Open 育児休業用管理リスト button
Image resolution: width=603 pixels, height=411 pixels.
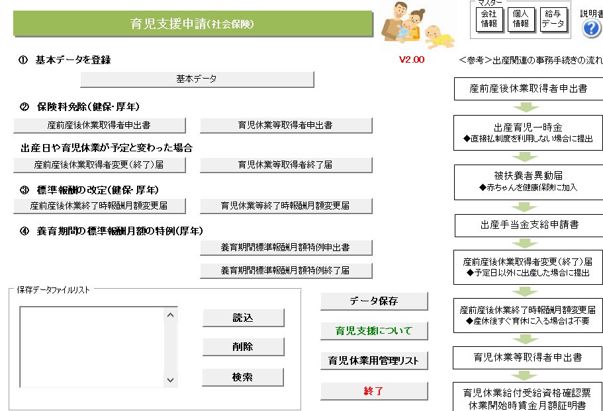pyautogui.click(x=374, y=361)
